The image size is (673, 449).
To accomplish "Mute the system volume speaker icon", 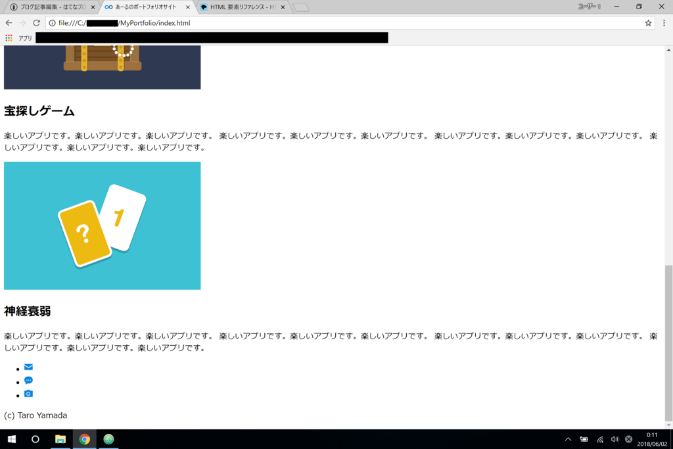I will click(x=615, y=439).
